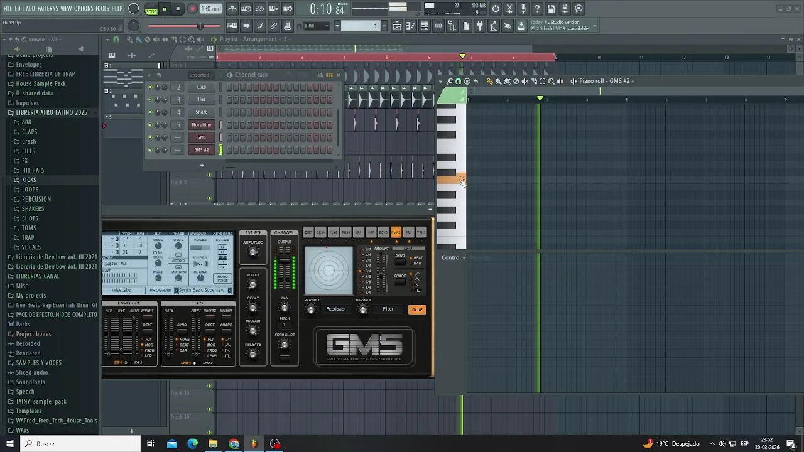Click the chat bubble icon in the toolbar
The image size is (804, 452).
[579, 9]
